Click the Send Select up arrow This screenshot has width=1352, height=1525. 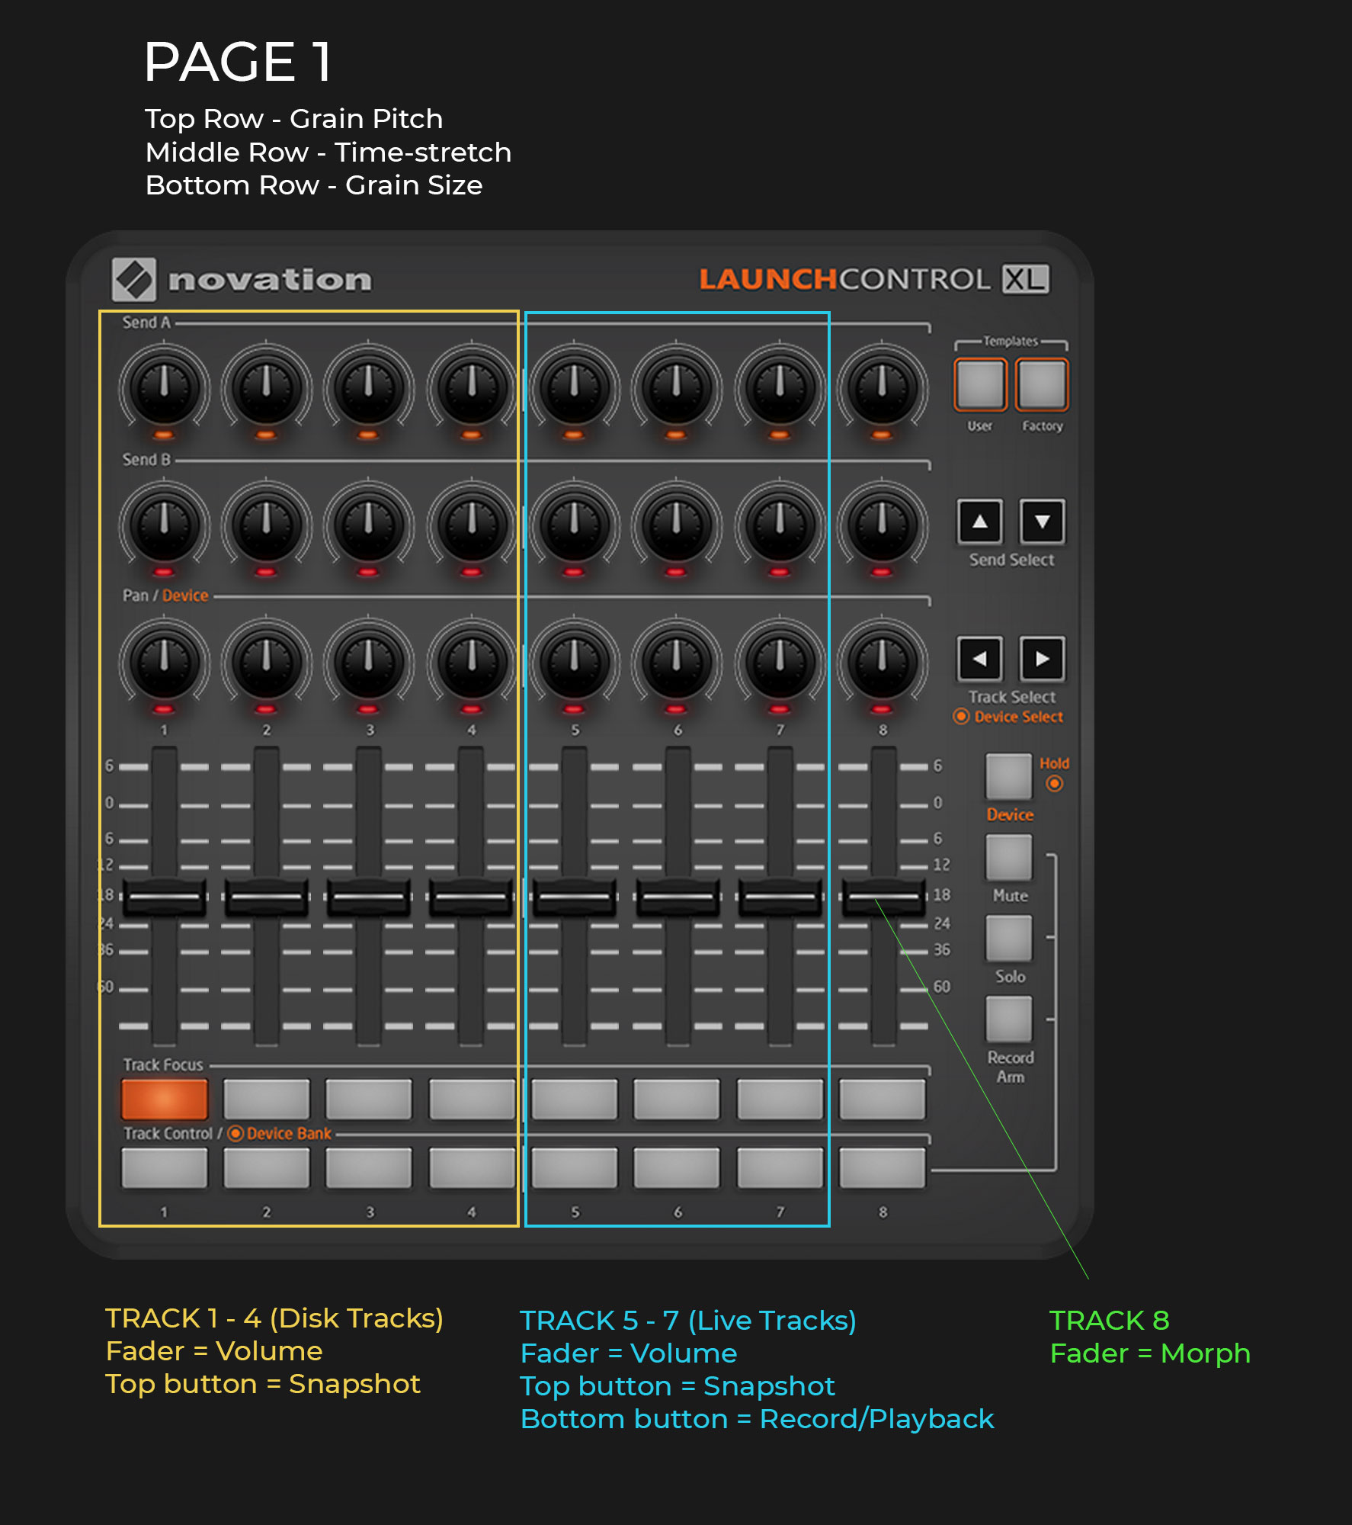click(980, 522)
